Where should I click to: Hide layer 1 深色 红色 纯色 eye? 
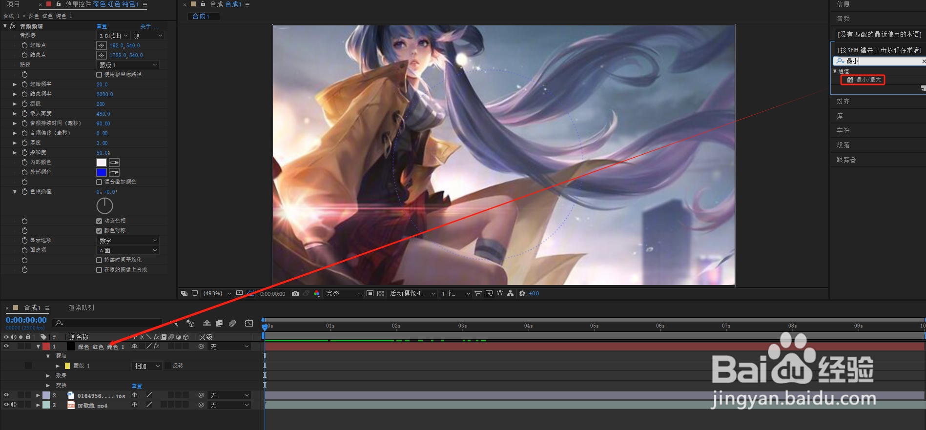click(6, 346)
